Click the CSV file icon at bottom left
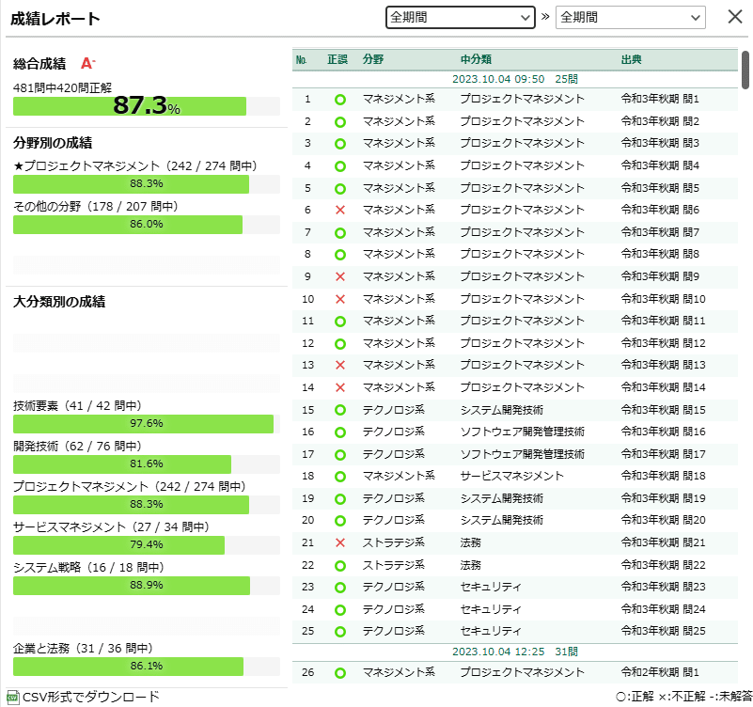753x707 pixels. click(12, 699)
